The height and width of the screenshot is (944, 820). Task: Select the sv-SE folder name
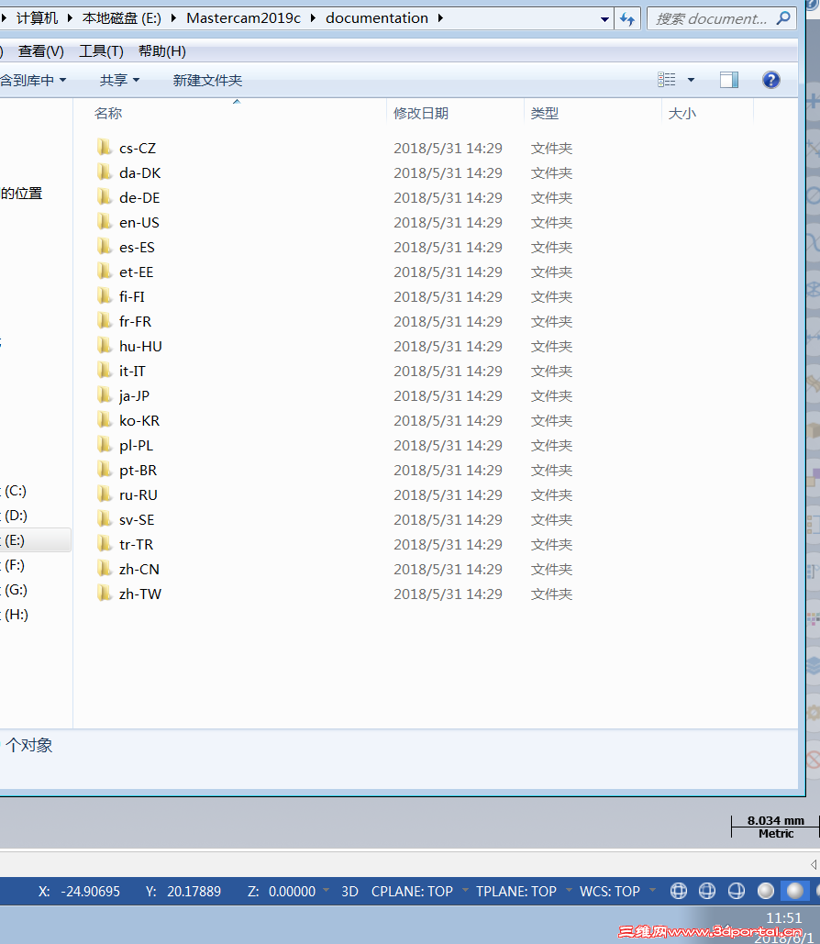(137, 519)
